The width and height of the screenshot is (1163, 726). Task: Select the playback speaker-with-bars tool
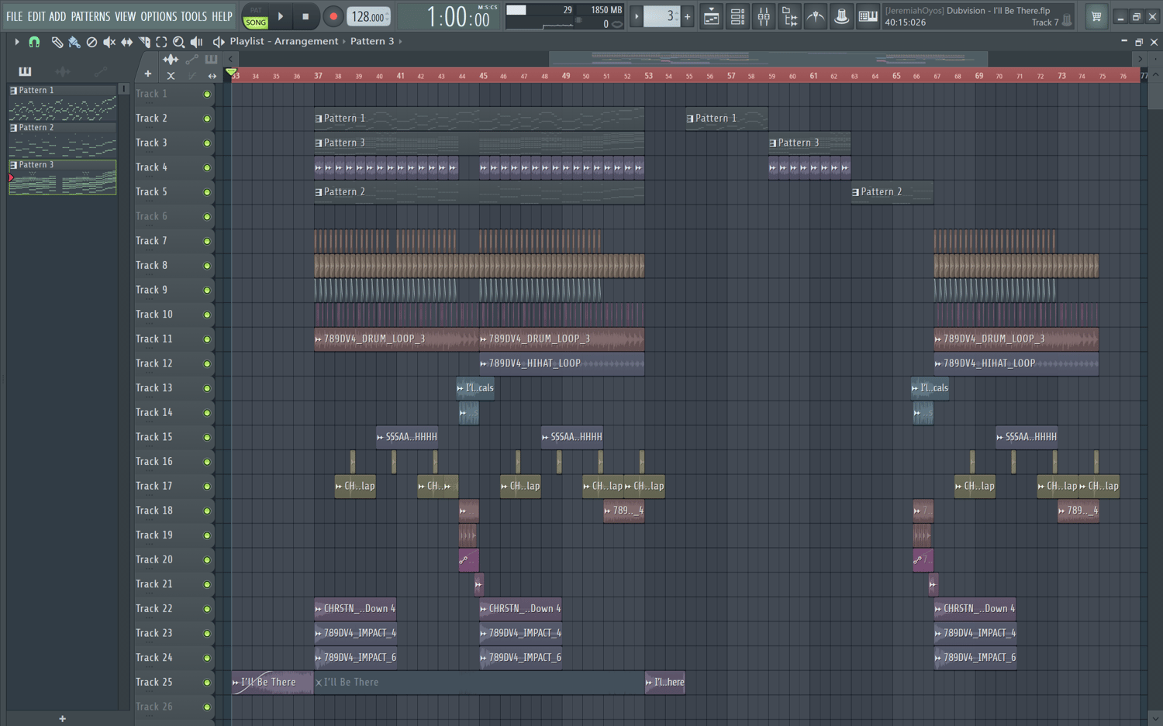click(196, 42)
